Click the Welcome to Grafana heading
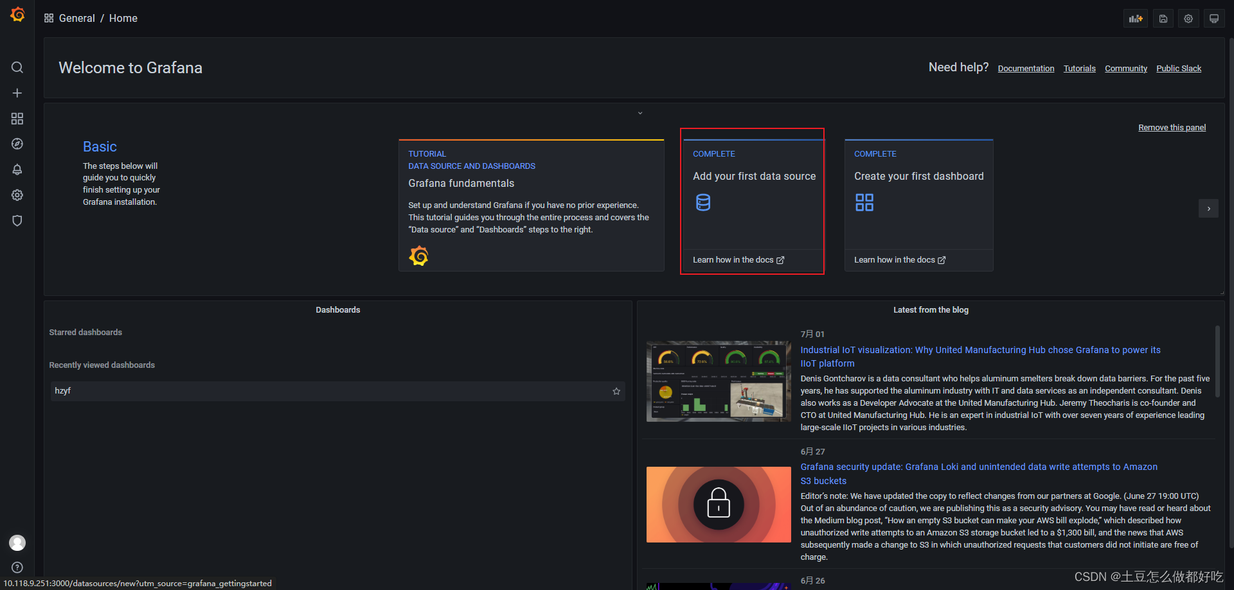Screen dimensions: 1234x590 (x=130, y=67)
